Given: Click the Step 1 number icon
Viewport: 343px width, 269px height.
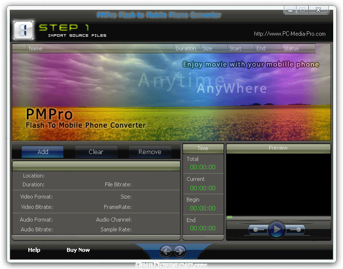Looking at the screenshot, I should [23, 30].
